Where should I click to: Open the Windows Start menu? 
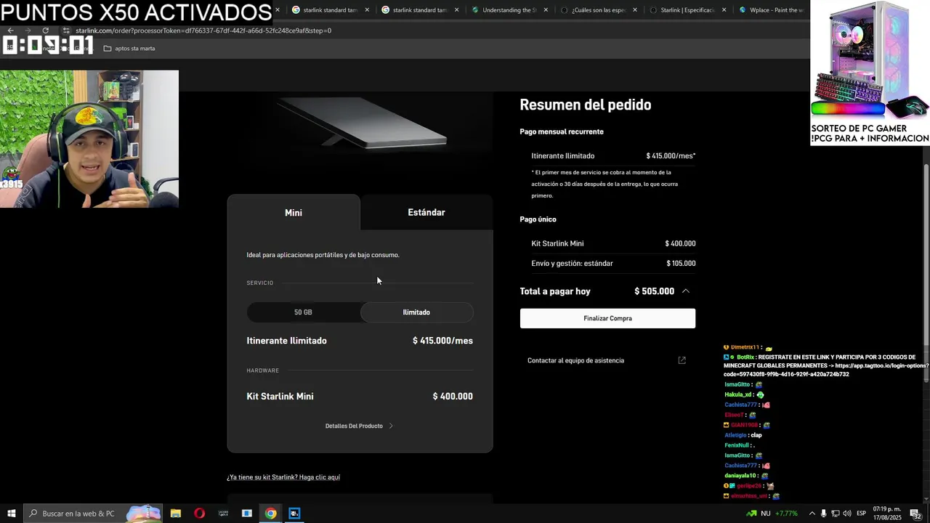(x=12, y=514)
